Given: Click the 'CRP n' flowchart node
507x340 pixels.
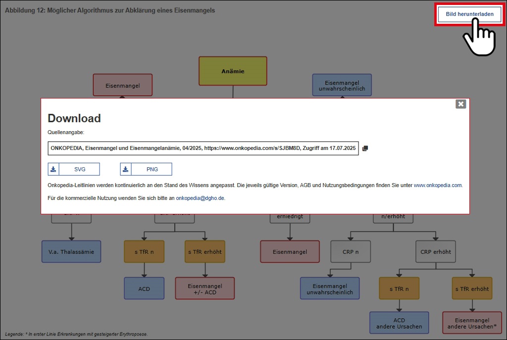Looking at the screenshot, I should click(x=351, y=252).
